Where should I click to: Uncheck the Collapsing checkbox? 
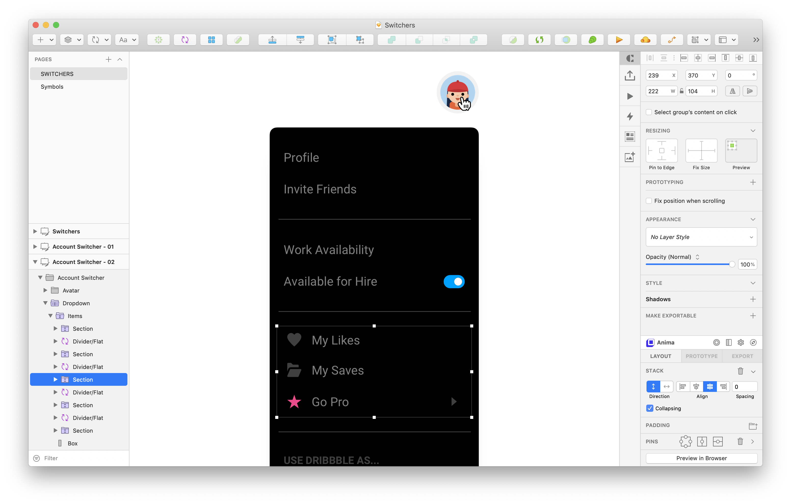click(650, 408)
